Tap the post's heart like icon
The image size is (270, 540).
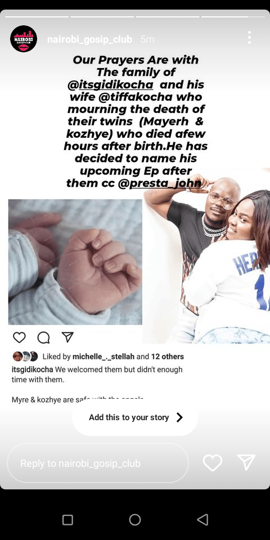(19, 337)
